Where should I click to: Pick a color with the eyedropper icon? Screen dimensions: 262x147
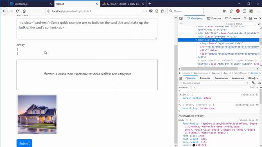point(259,24)
